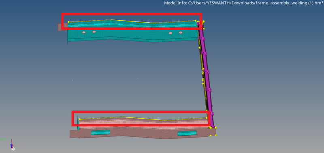This screenshot has width=324, height=153.
Task: Select the purple cross member component
Action: pyautogui.click(x=205, y=74)
